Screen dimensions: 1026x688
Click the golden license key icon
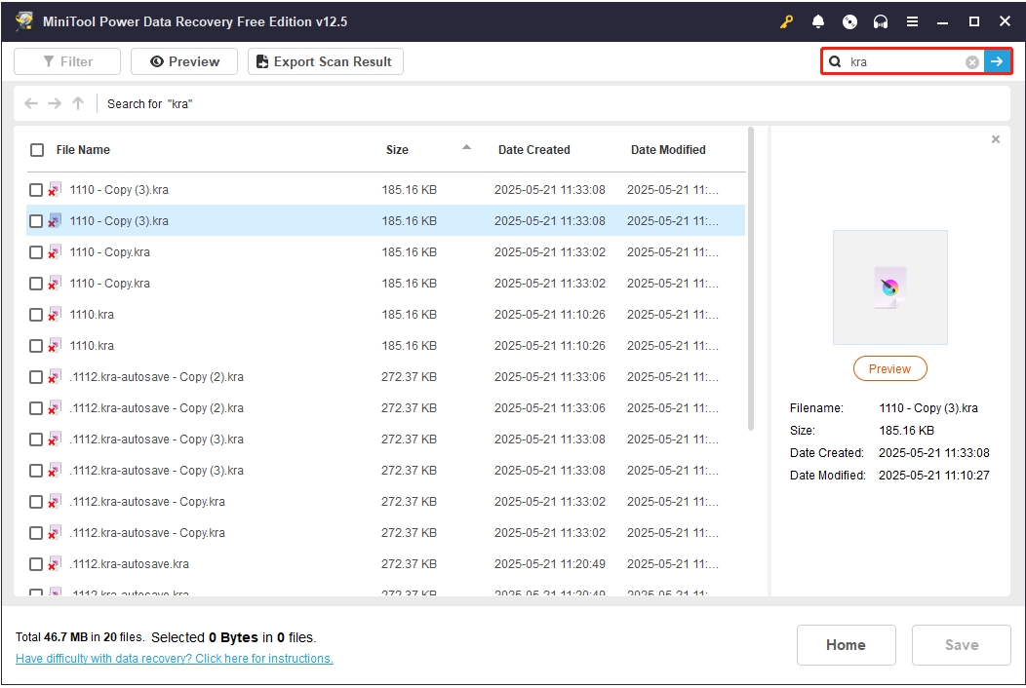pos(786,21)
